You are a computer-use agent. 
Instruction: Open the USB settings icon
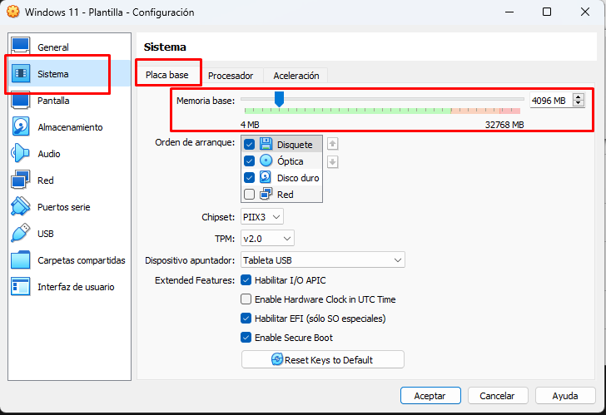click(x=21, y=234)
